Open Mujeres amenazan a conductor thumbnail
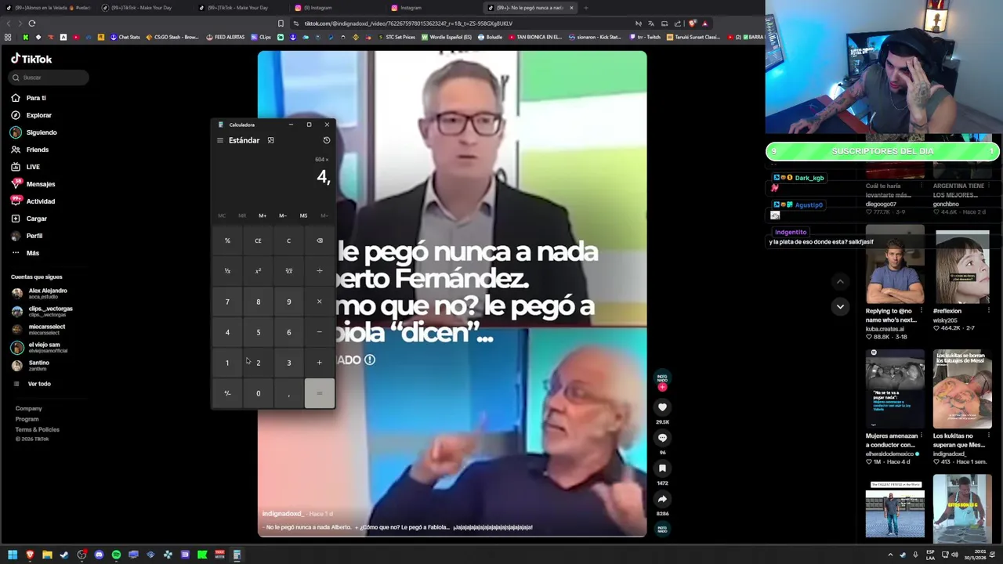This screenshot has width=1003, height=564. click(x=895, y=390)
